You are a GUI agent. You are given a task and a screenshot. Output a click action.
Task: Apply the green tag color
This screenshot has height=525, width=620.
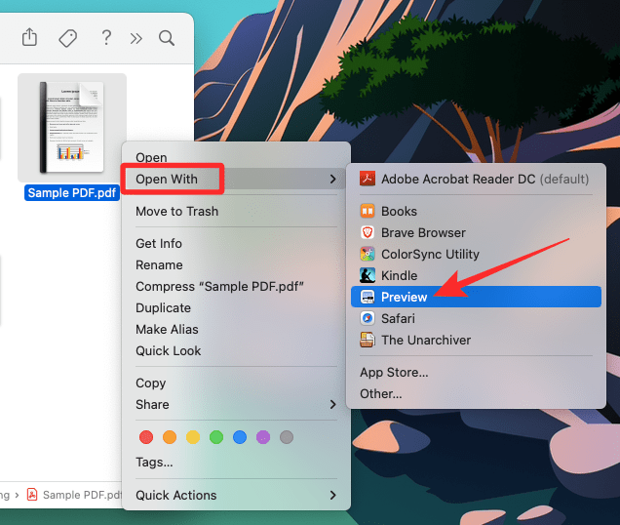tap(216, 437)
